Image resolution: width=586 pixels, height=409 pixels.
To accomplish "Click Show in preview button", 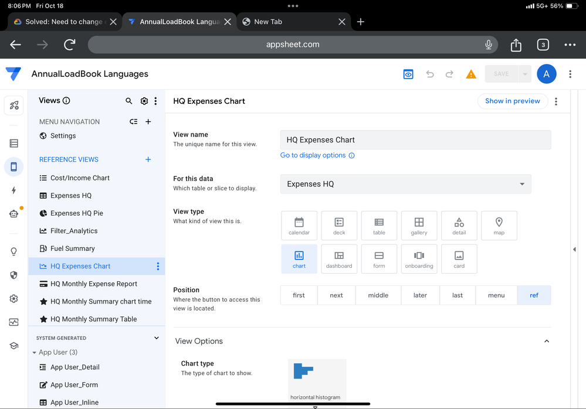I will coord(512,101).
